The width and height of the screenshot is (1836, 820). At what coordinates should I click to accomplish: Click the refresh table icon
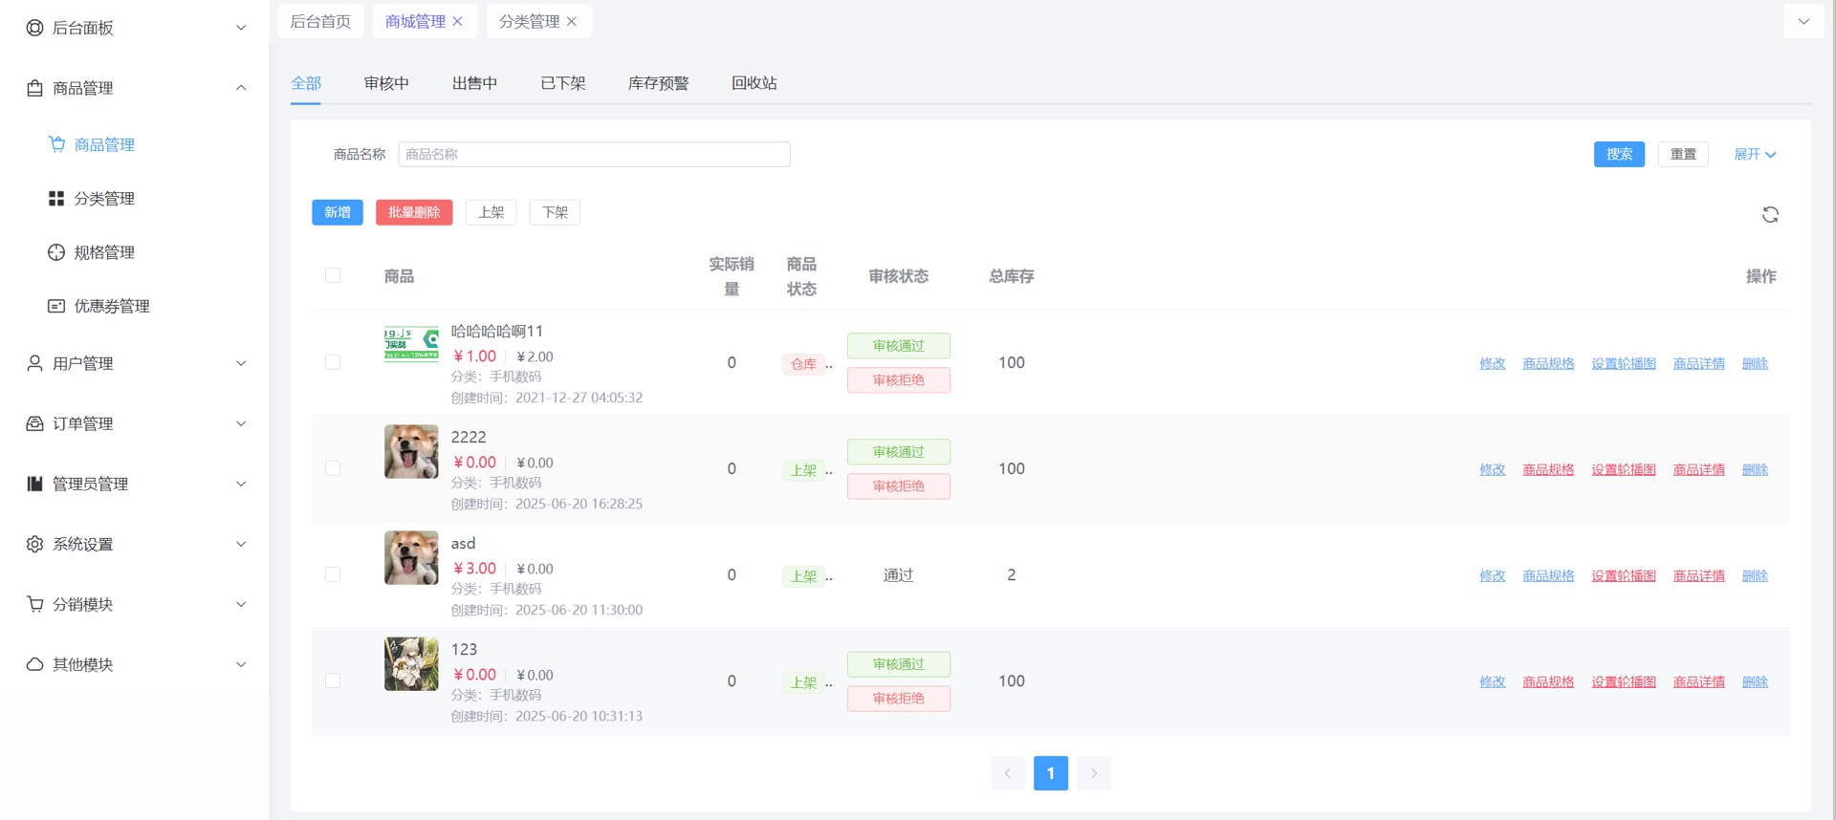point(1770,215)
